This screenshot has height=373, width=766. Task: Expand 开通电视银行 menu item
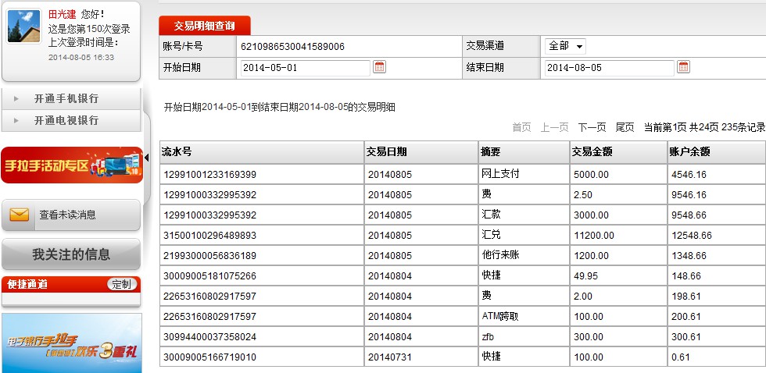tap(66, 121)
